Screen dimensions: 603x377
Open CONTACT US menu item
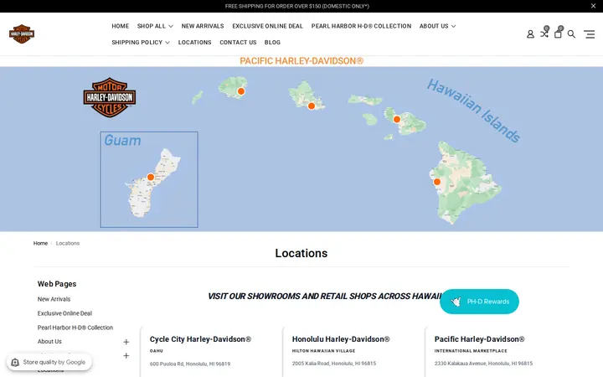click(x=238, y=43)
